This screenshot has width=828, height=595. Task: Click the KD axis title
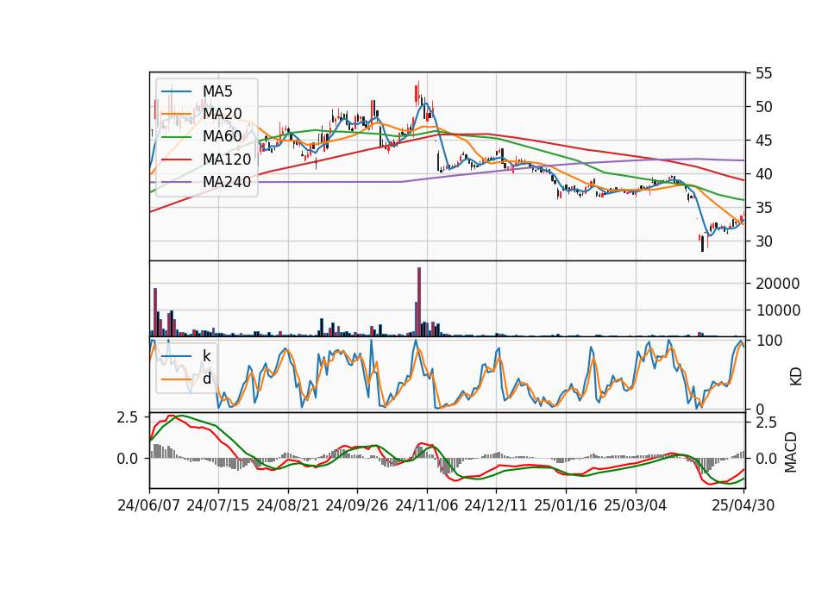click(x=796, y=376)
